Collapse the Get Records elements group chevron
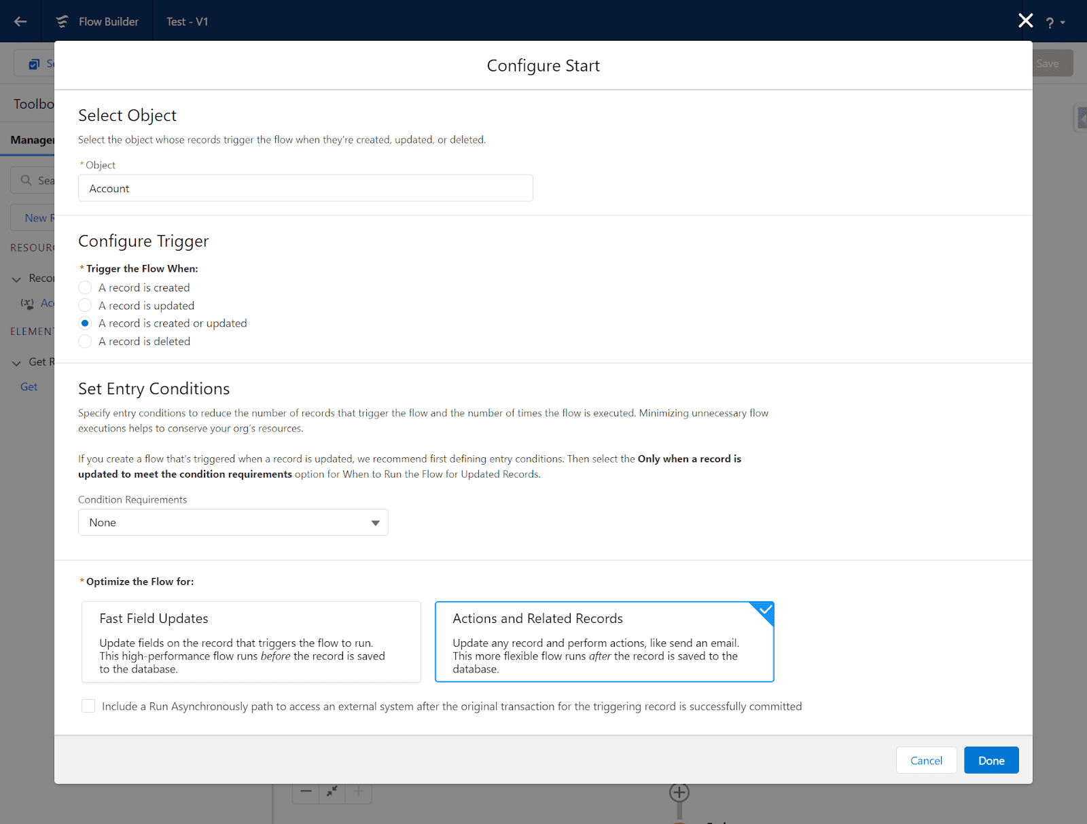Viewport: 1087px width, 824px height. (x=17, y=363)
